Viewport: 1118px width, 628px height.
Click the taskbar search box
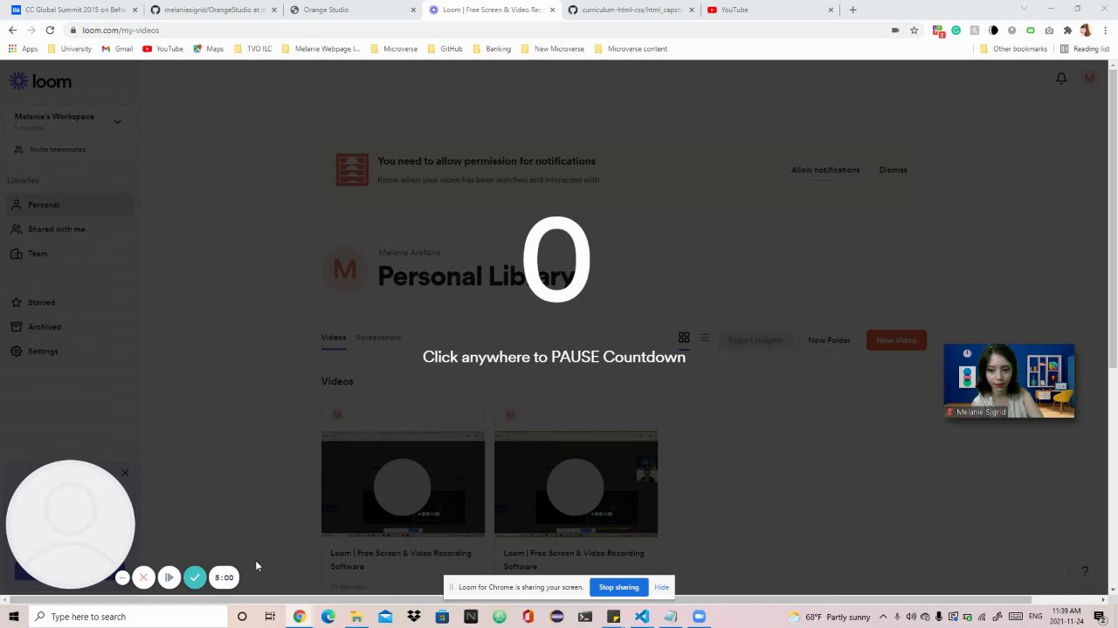tap(128, 617)
